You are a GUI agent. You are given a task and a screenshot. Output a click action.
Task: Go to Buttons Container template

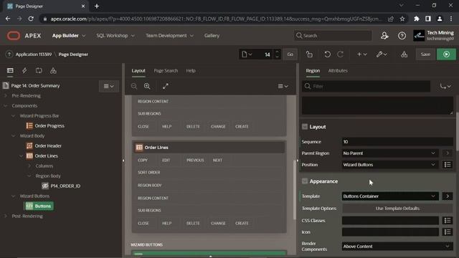[x=448, y=196]
